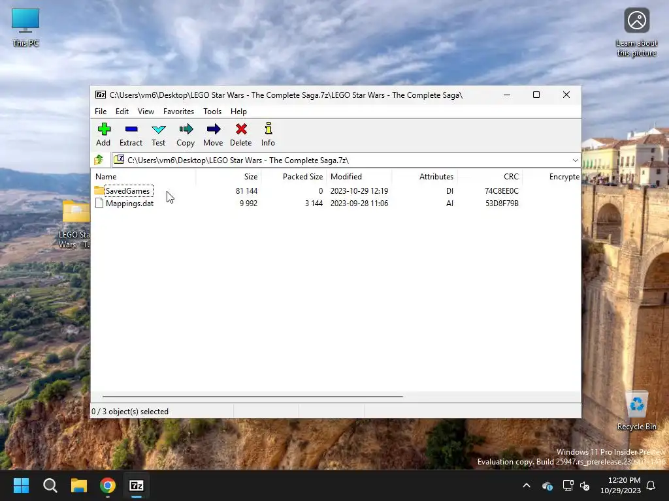This screenshot has width=669, height=501.
Task: Show hidden tray icons chevron
Action: coord(527,485)
